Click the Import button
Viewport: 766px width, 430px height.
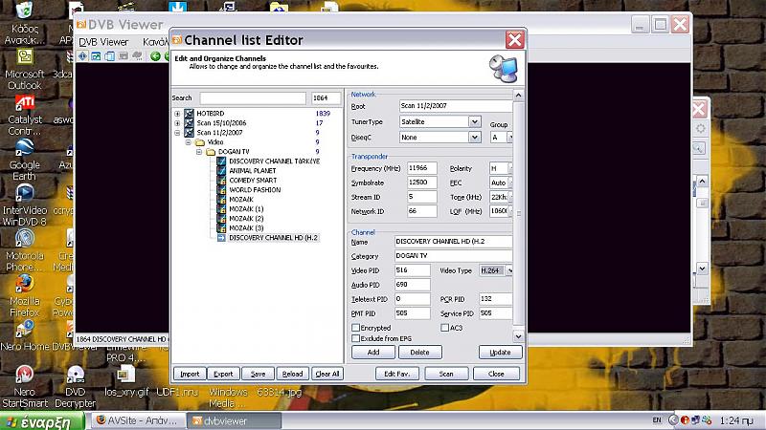click(x=190, y=374)
